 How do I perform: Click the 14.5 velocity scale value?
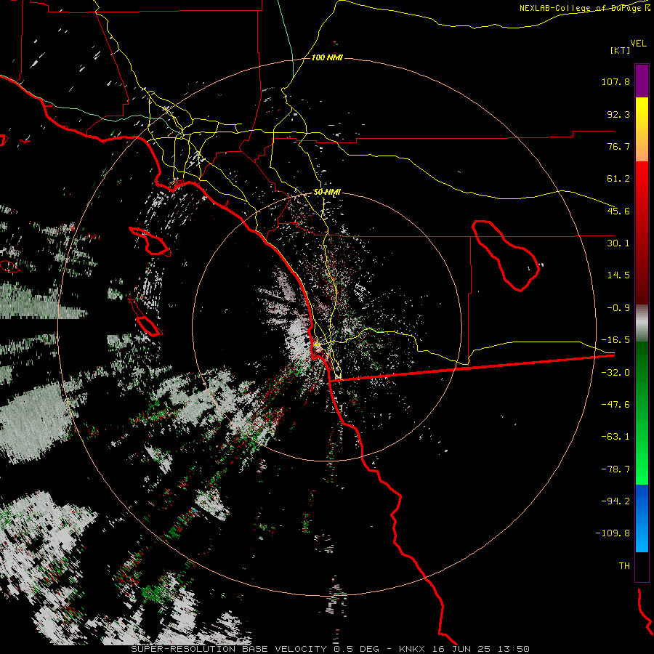pos(618,275)
